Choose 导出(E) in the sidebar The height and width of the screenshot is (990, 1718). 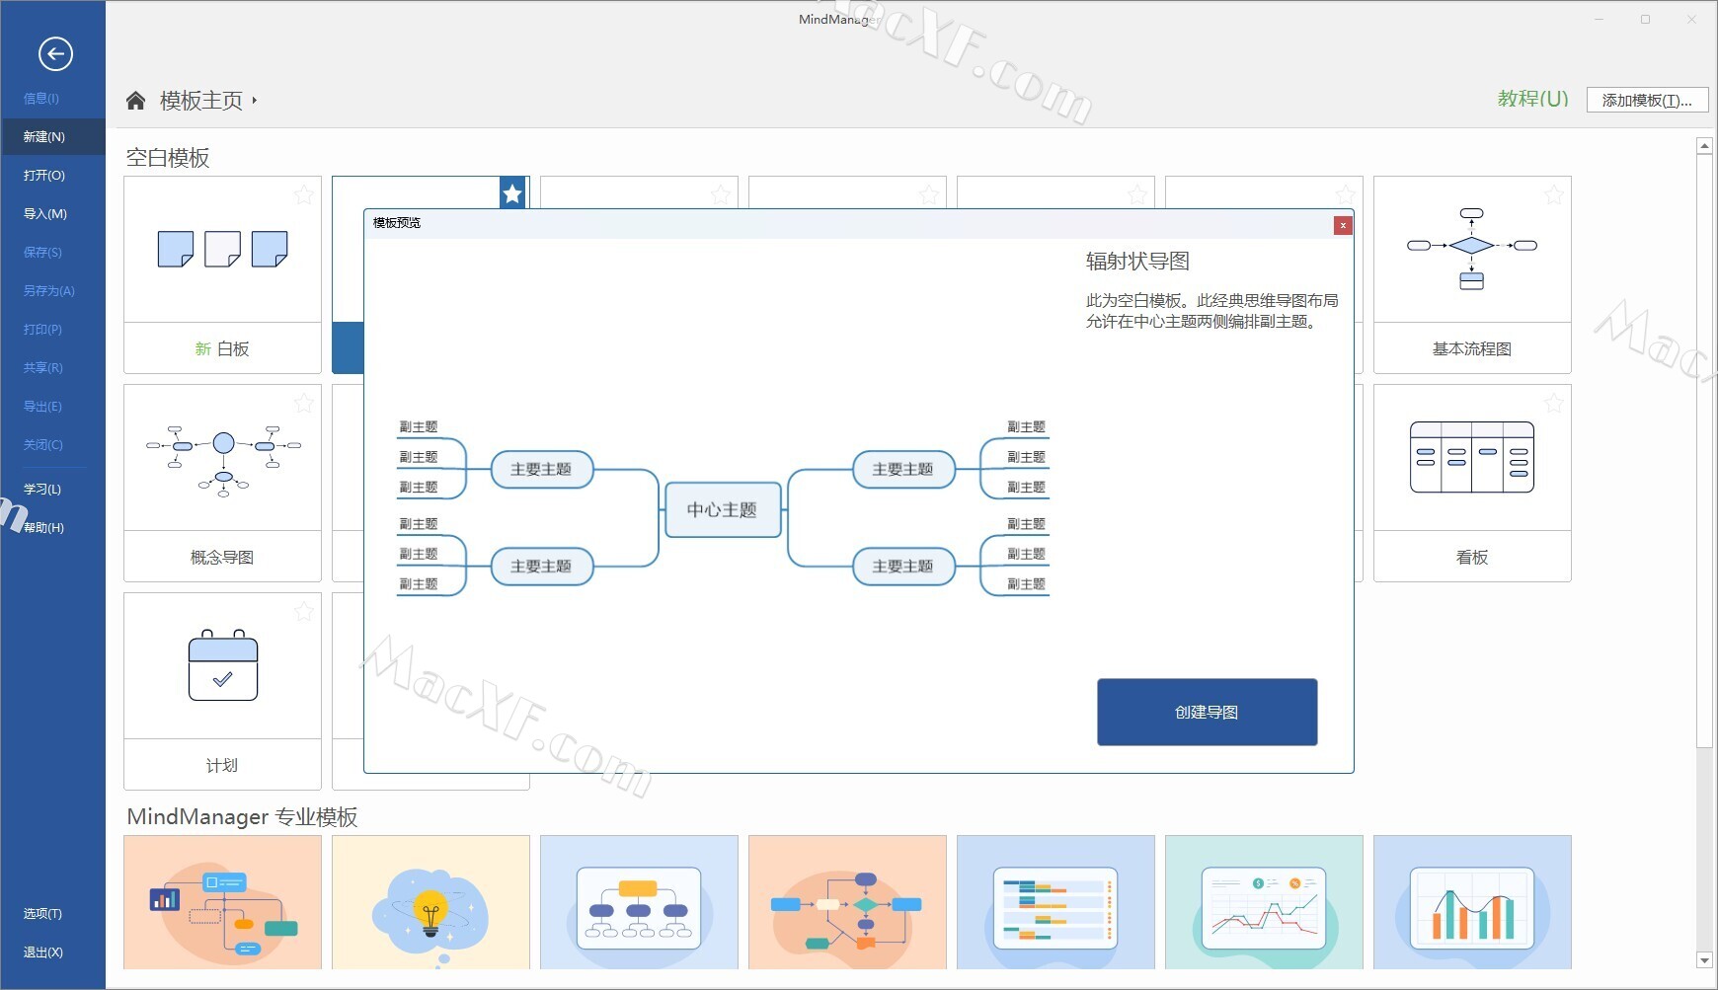42,406
